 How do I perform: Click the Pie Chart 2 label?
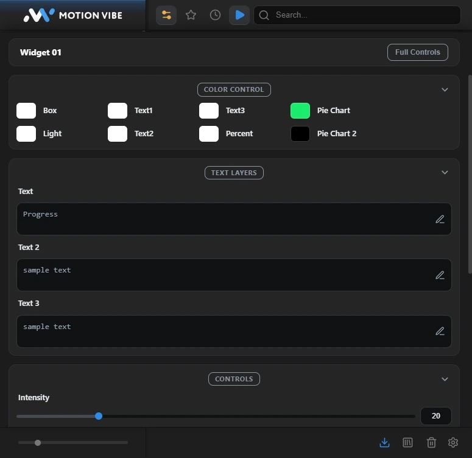(337, 134)
